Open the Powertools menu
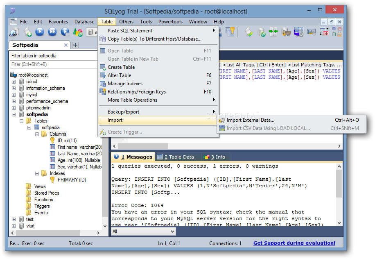375x259 pixels. 170,22
